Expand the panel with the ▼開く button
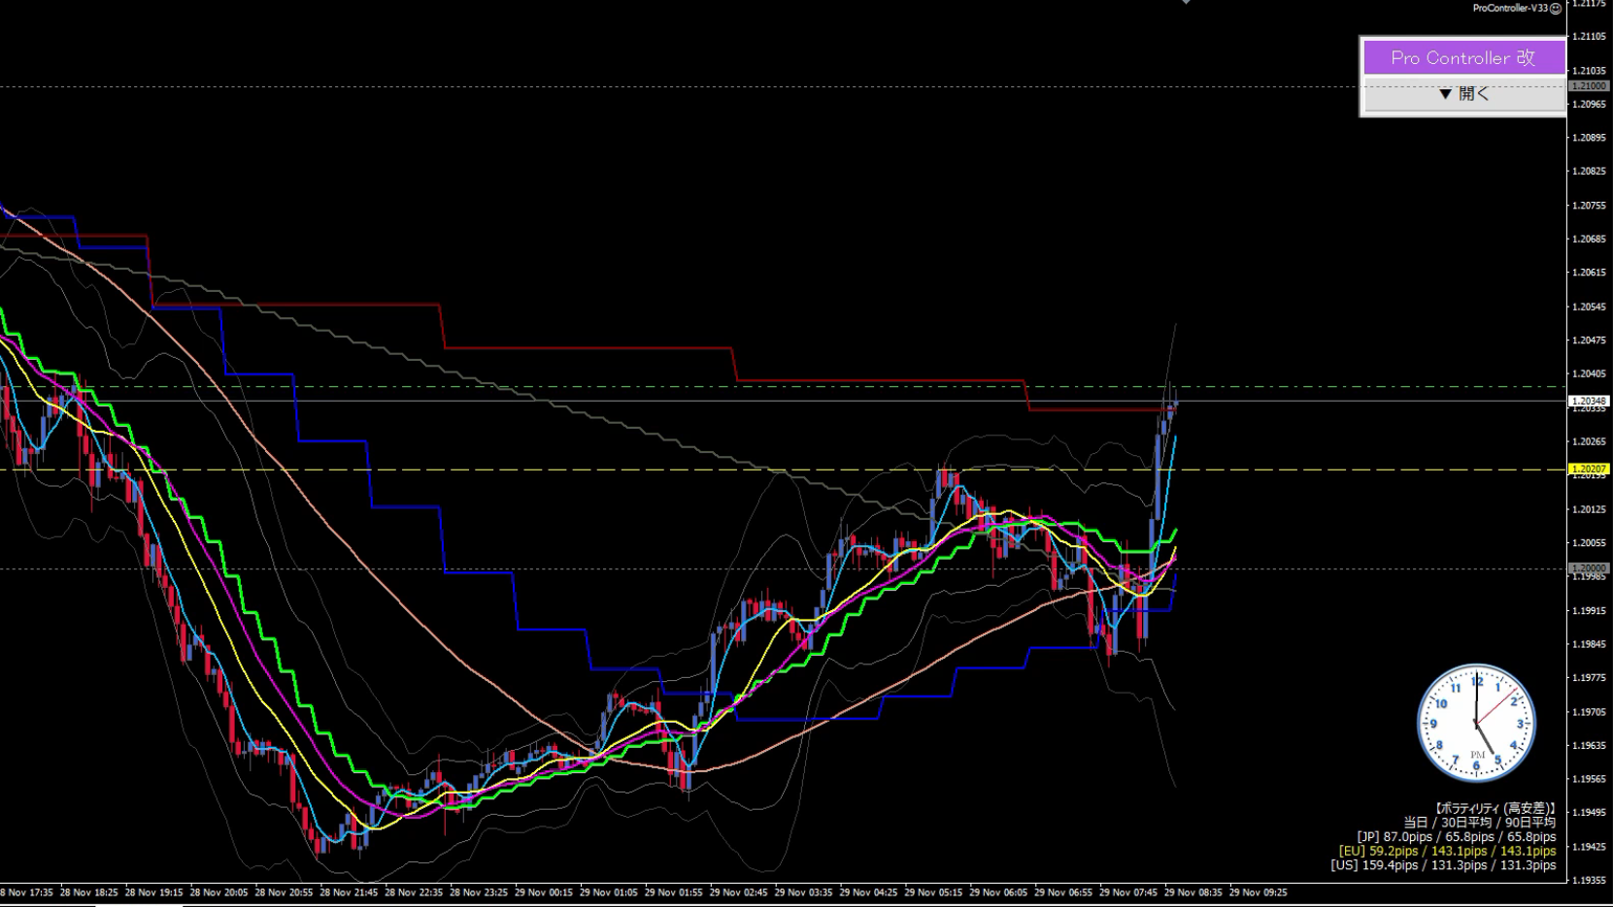 pyautogui.click(x=1463, y=94)
